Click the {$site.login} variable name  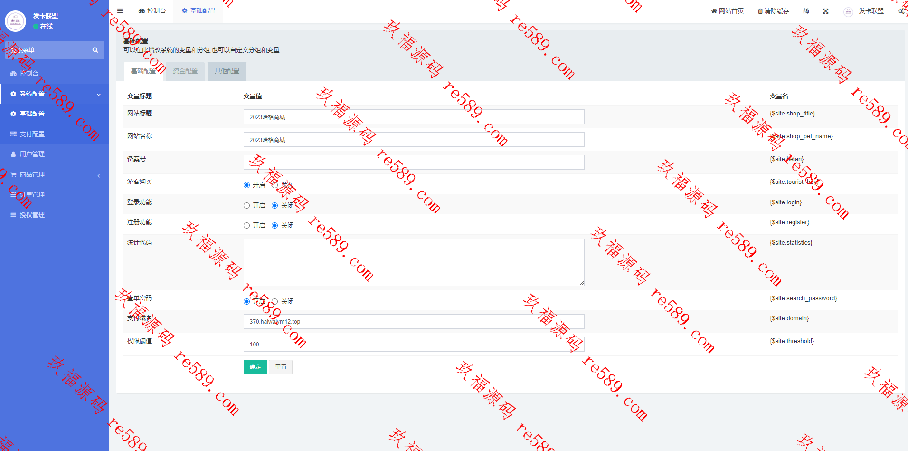pyautogui.click(x=785, y=202)
